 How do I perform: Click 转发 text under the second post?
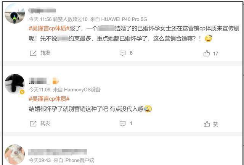(x=45, y=123)
